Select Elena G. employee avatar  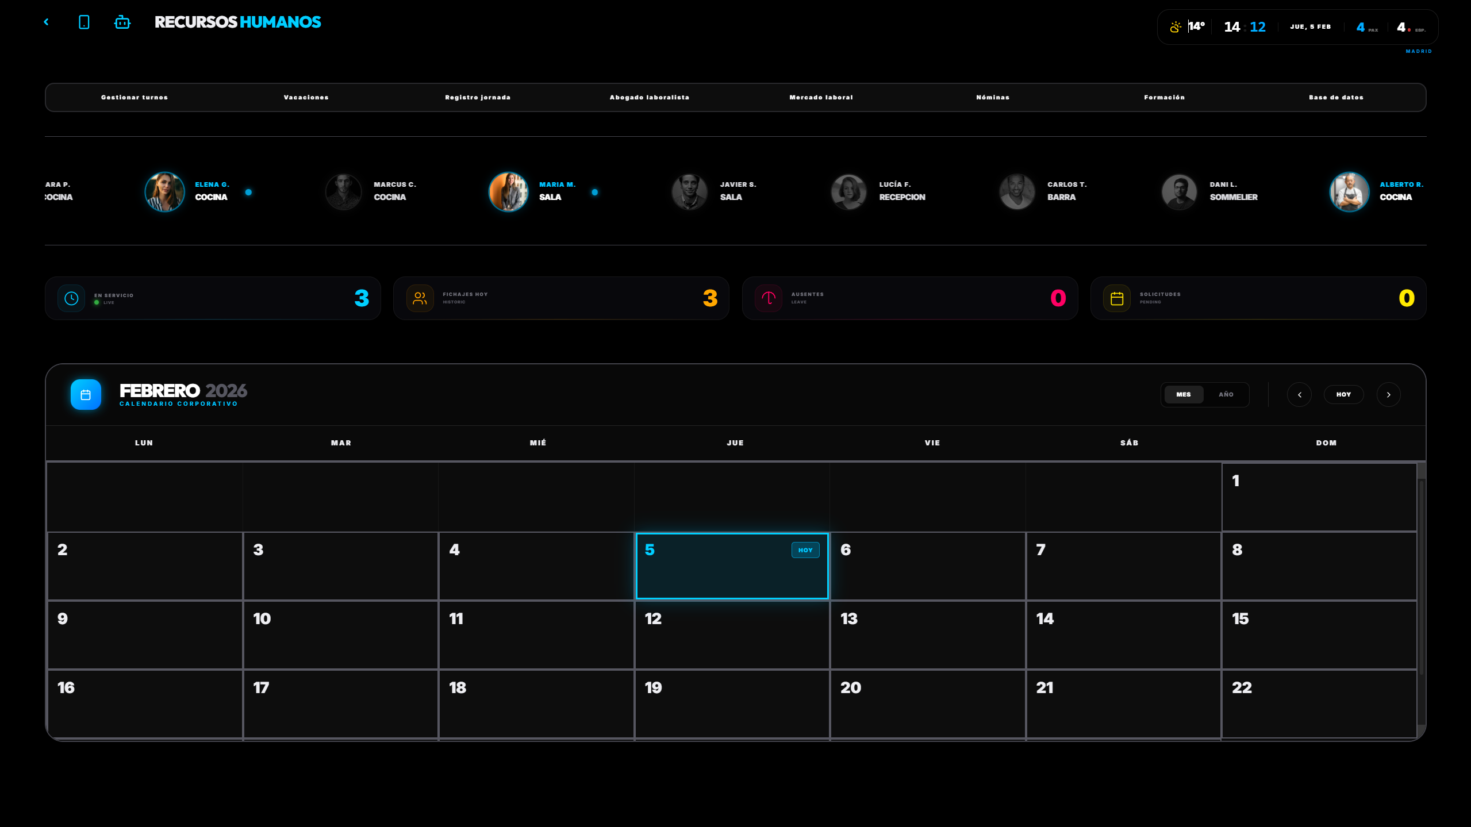click(165, 191)
